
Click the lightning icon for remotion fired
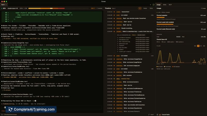pos(114,79)
